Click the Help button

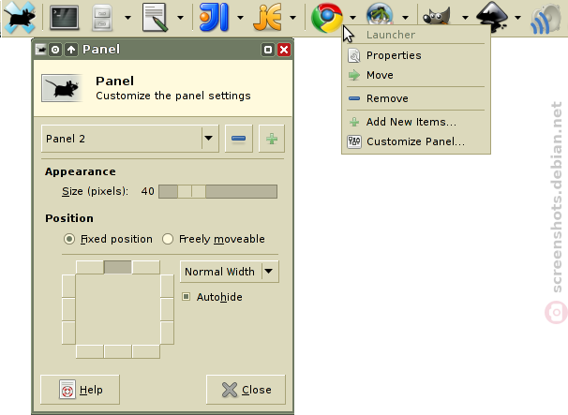coord(80,390)
